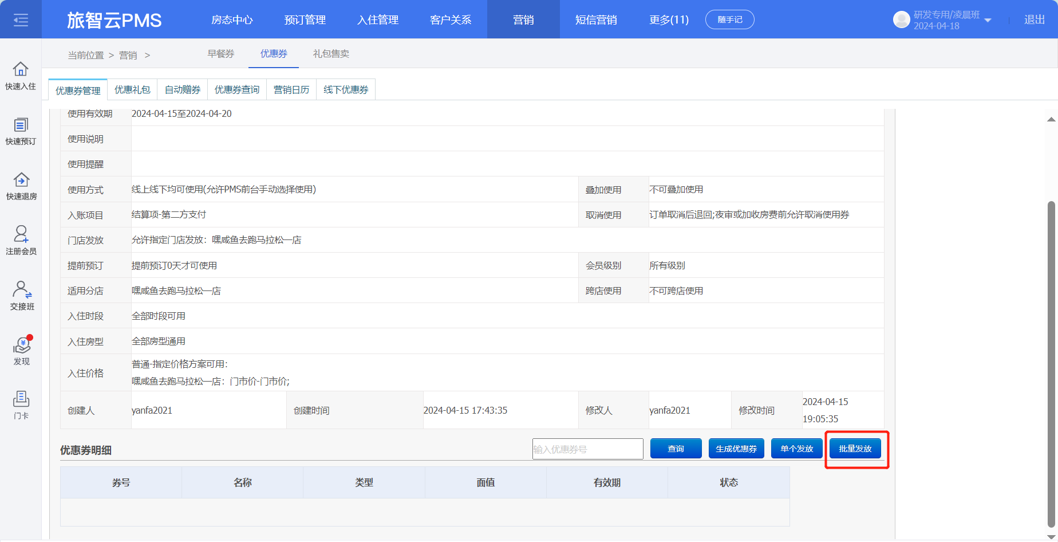
Task: Open 注册会员 register member icon
Action: coord(21,241)
